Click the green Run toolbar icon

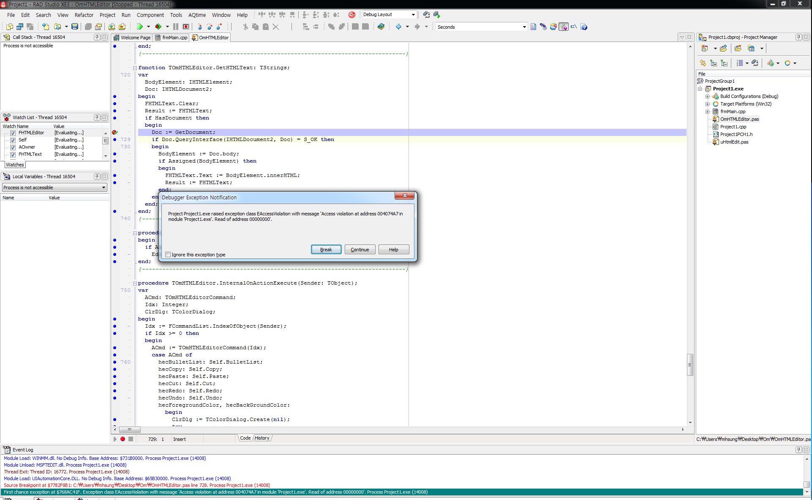tap(140, 27)
